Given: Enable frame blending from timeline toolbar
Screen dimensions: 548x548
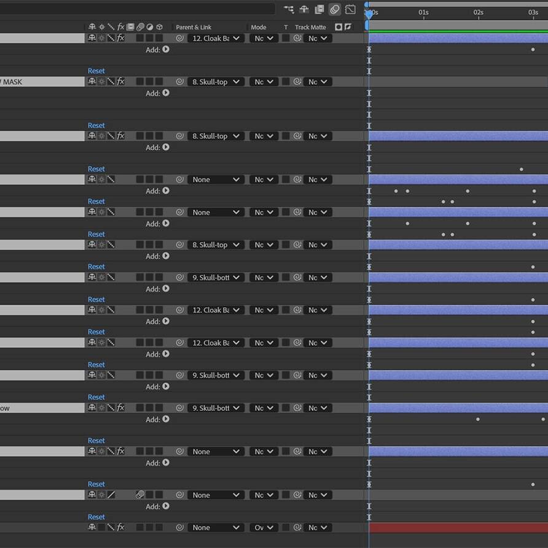Looking at the screenshot, I should tap(319, 9).
